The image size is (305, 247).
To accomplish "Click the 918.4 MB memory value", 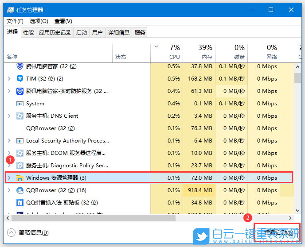I will click(x=200, y=190).
